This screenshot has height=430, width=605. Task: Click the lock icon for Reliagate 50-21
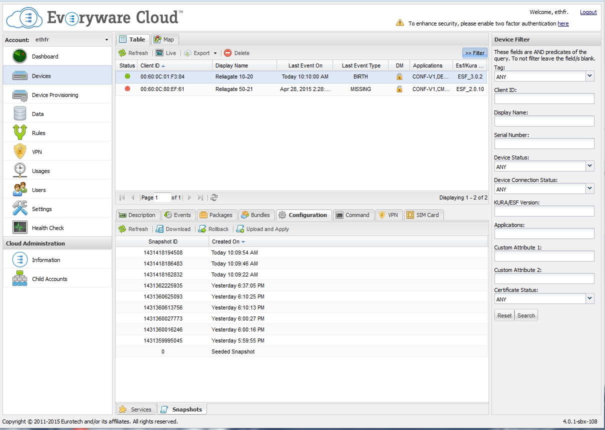(399, 89)
